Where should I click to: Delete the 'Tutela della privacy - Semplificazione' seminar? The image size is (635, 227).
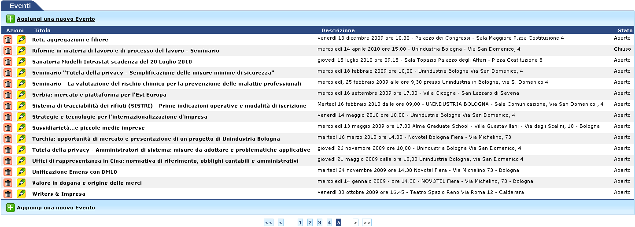[8, 73]
